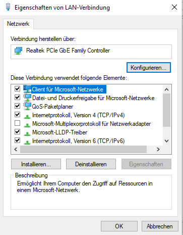Open the Konfigurieren... button

click(x=149, y=68)
